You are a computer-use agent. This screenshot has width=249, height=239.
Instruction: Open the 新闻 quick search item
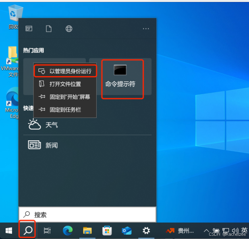coord(87,145)
